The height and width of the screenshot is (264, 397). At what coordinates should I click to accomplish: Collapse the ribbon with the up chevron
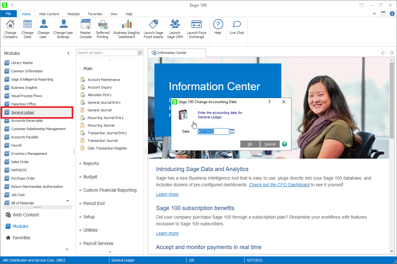[374, 14]
